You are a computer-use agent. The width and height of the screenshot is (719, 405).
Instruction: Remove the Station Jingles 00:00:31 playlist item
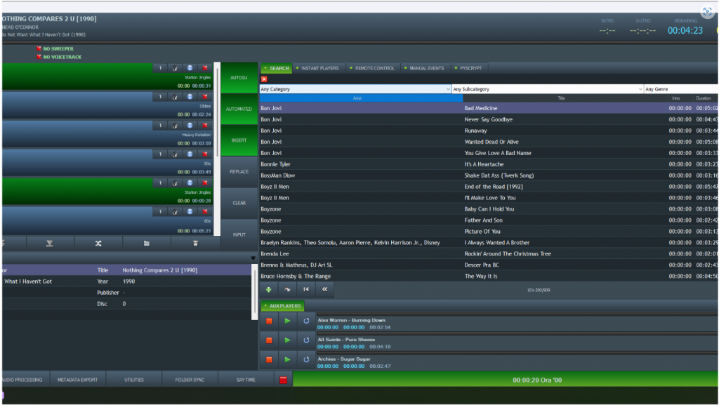205,68
